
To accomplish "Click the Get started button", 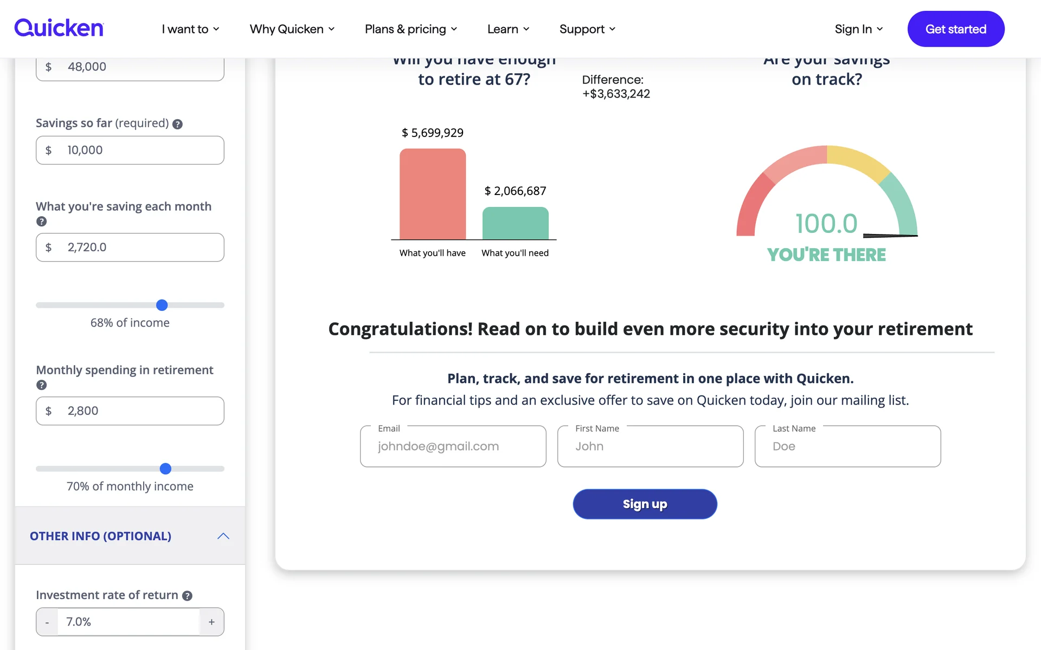I will (955, 29).
